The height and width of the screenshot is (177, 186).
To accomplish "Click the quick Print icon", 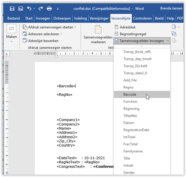I will click(49, 9).
